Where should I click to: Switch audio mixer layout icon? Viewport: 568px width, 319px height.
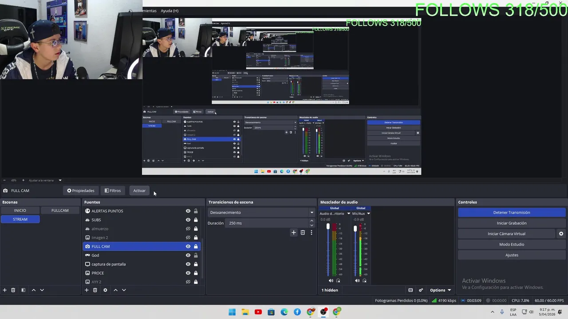410,290
